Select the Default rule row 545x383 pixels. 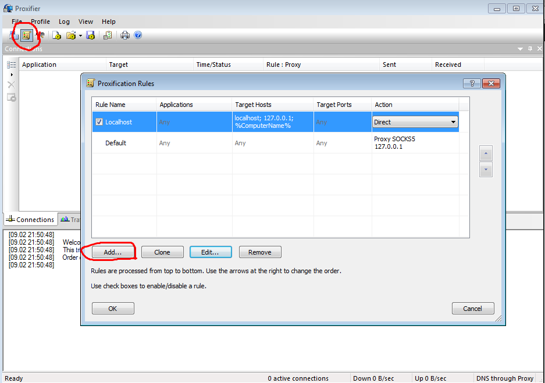point(116,143)
